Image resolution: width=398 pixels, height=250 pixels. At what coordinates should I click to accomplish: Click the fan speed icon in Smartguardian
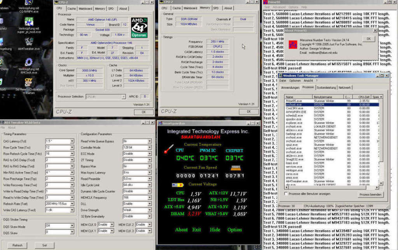236,167
